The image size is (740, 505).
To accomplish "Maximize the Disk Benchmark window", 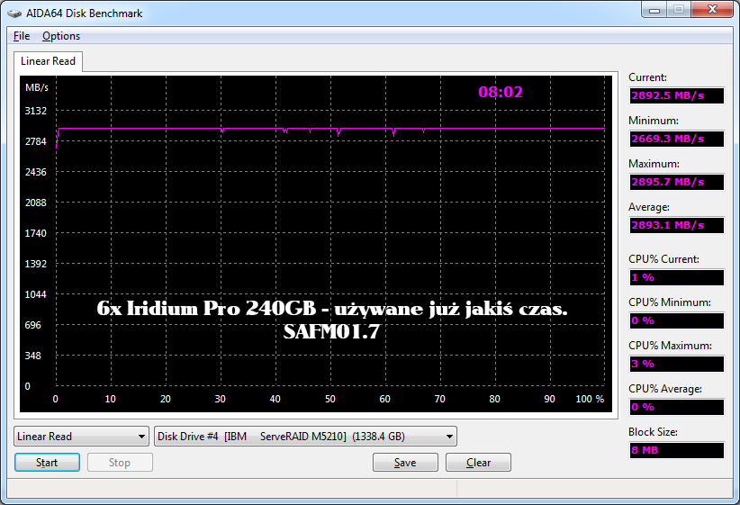I will point(679,10).
